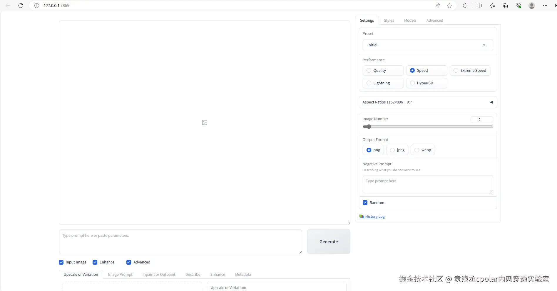Open the Metadata tab

point(243,274)
